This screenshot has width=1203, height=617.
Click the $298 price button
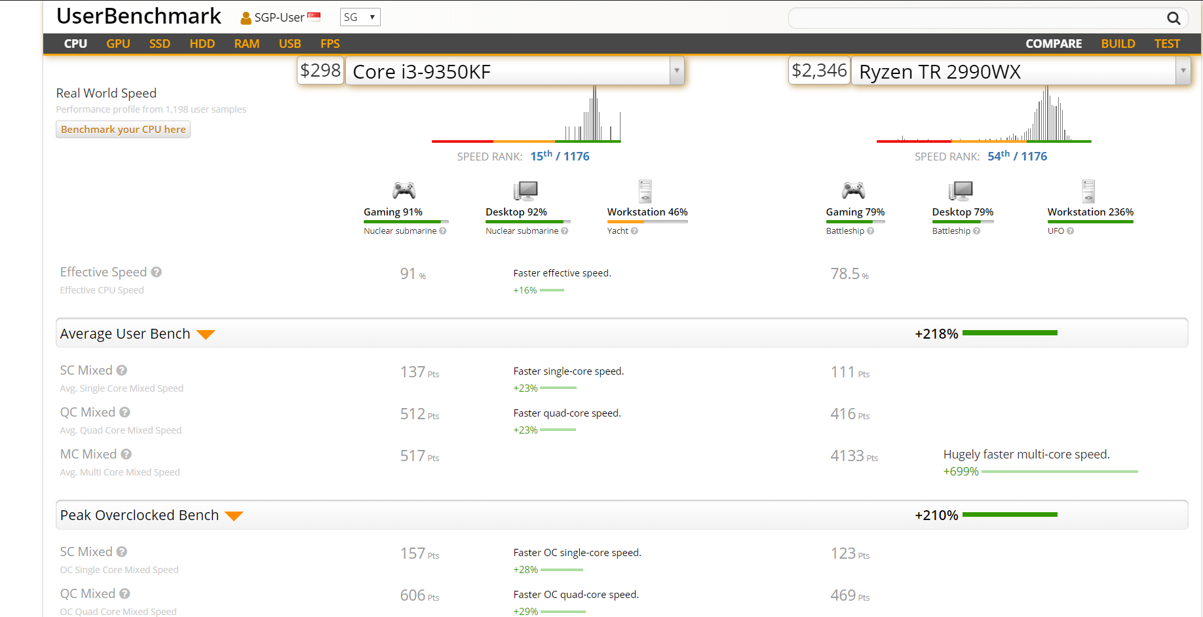coord(320,70)
